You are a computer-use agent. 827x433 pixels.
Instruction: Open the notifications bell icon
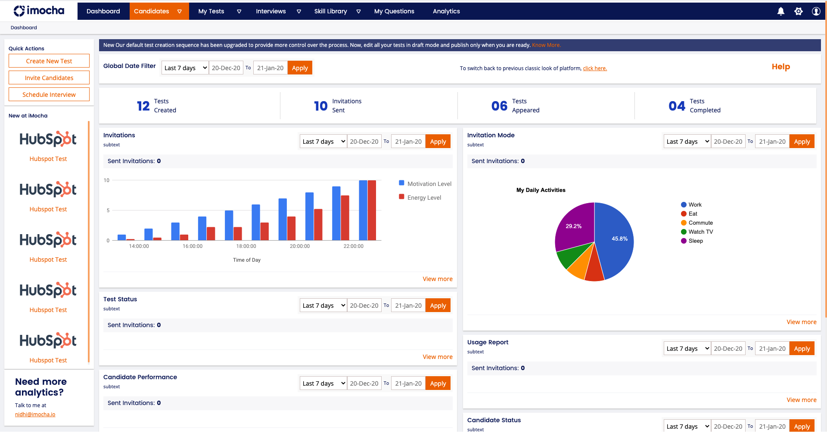coord(780,11)
